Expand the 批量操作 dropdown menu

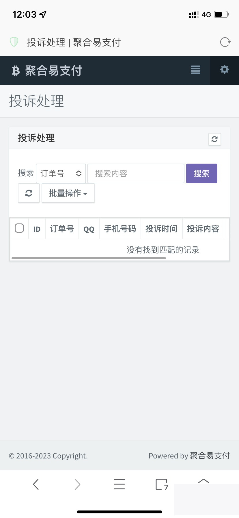point(68,193)
